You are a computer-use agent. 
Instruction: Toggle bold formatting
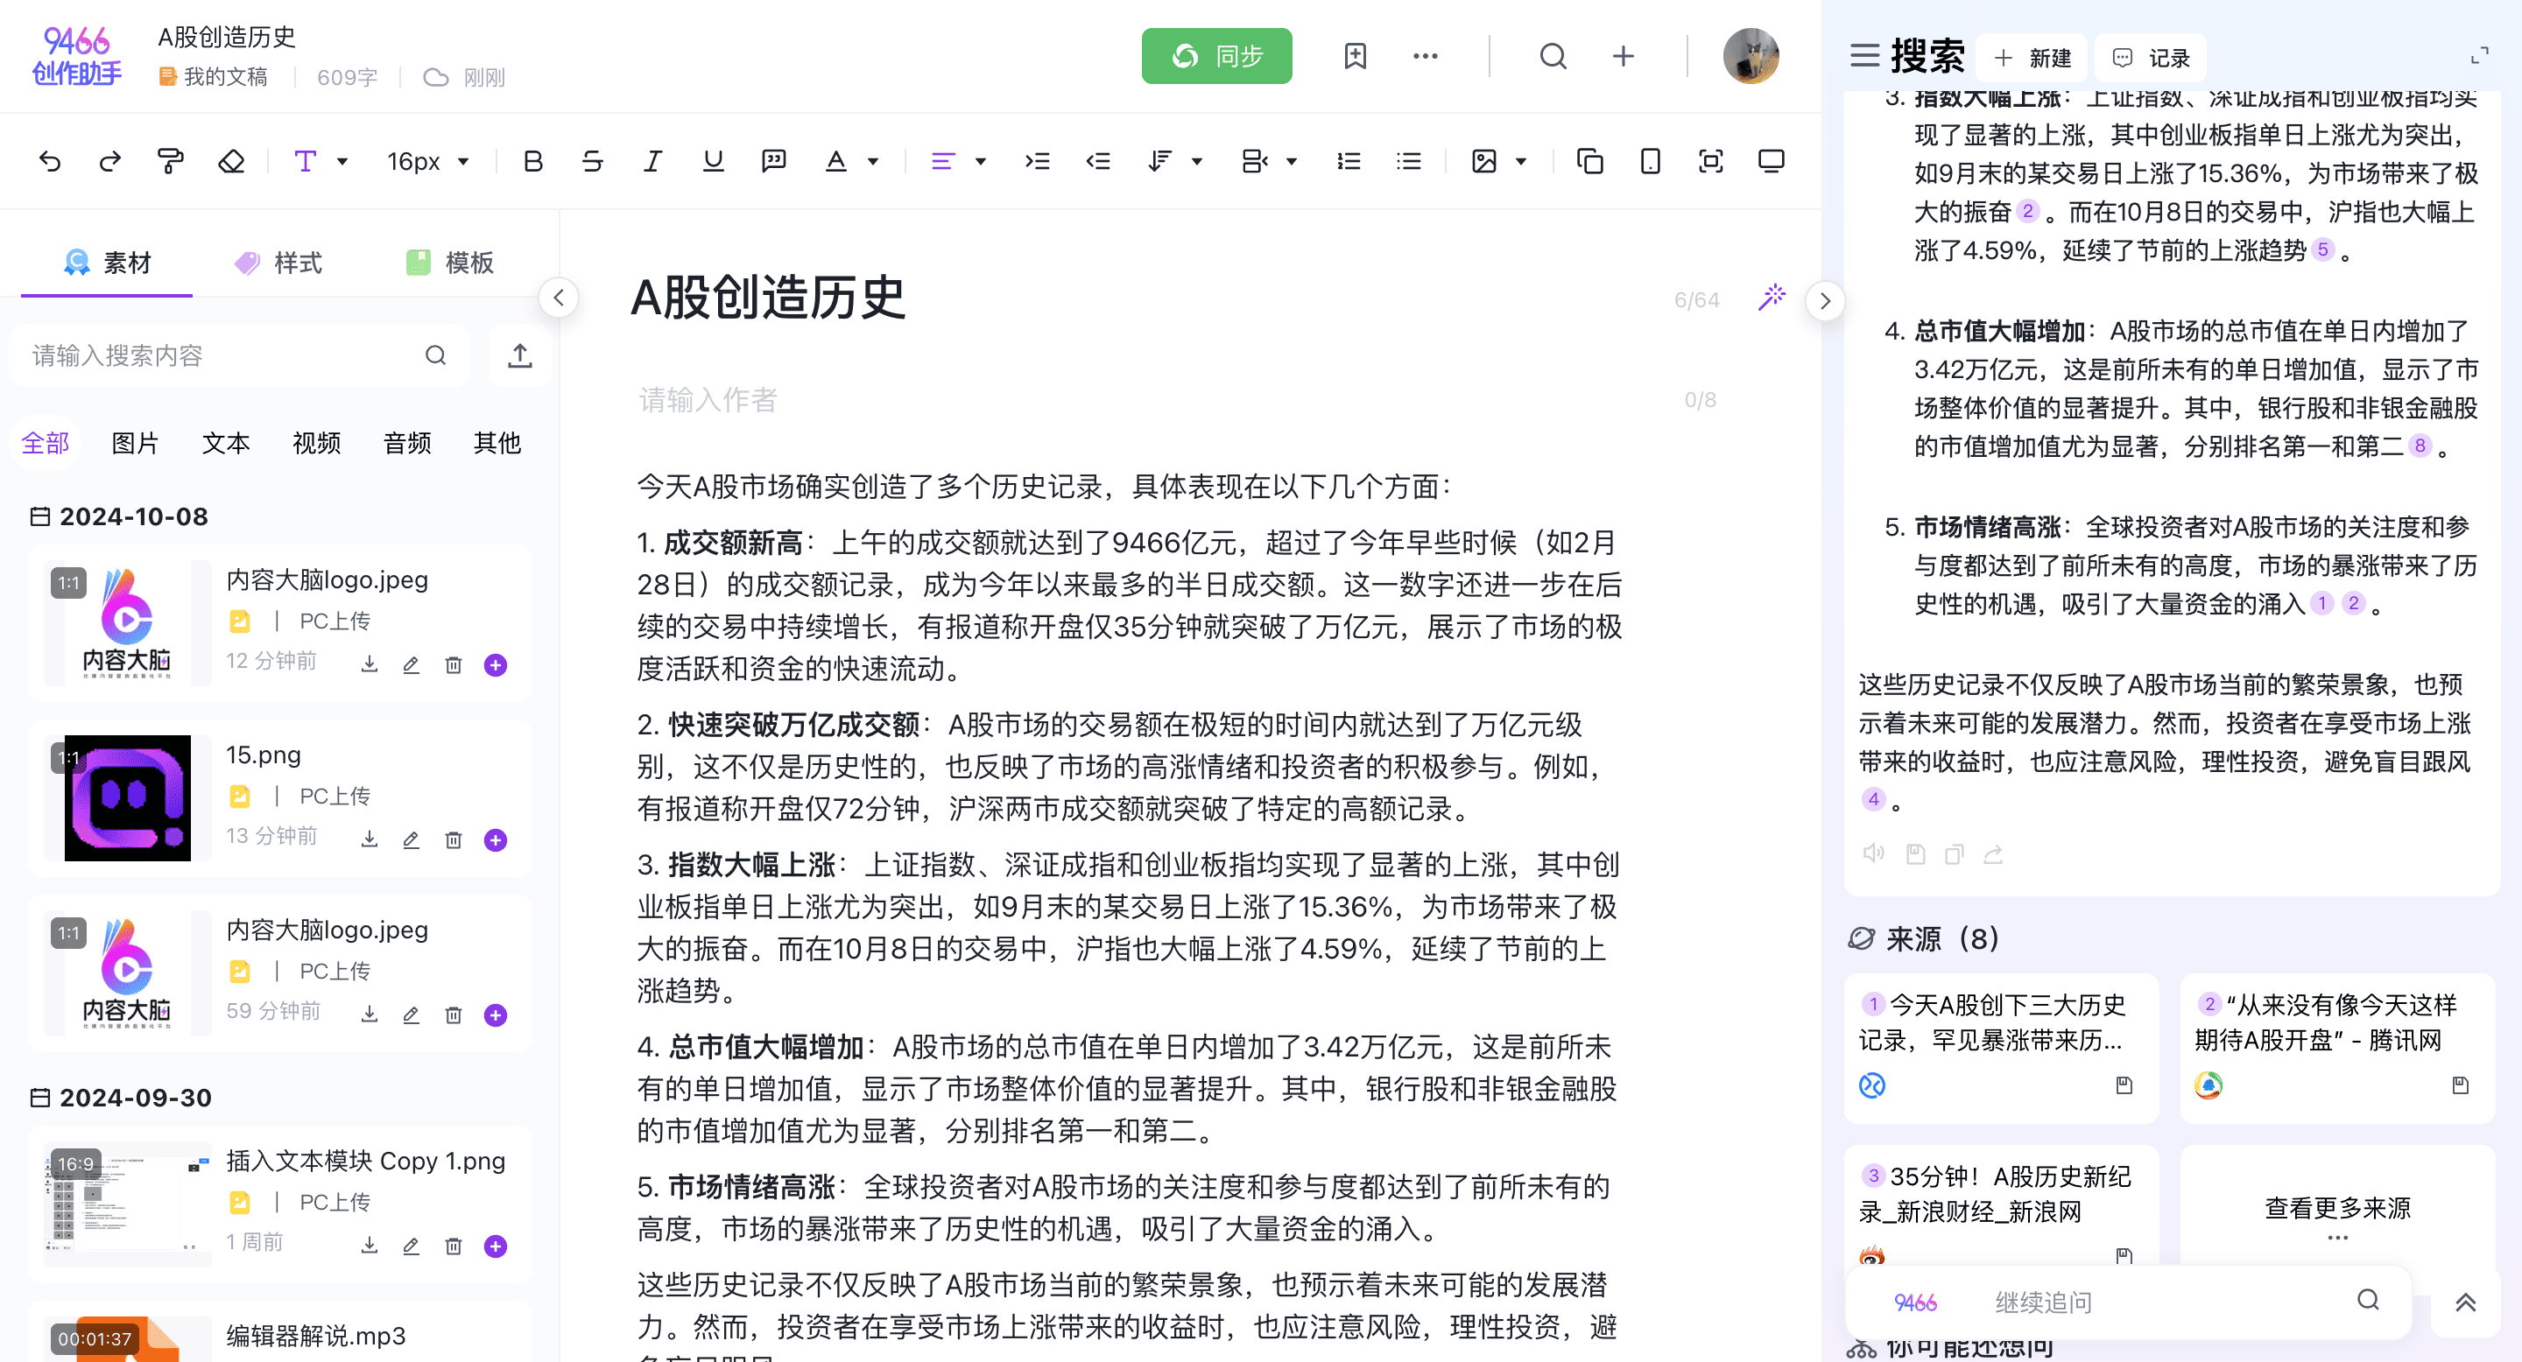point(532,161)
